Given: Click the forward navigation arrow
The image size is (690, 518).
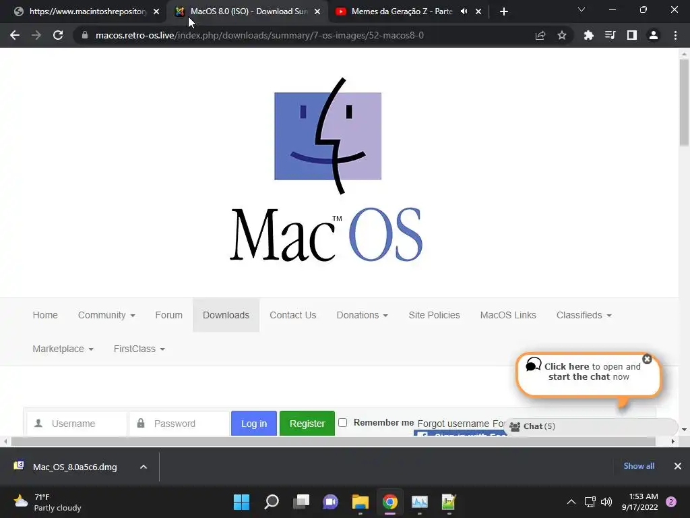Looking at the screenshot, I should [x=36, y=35].
